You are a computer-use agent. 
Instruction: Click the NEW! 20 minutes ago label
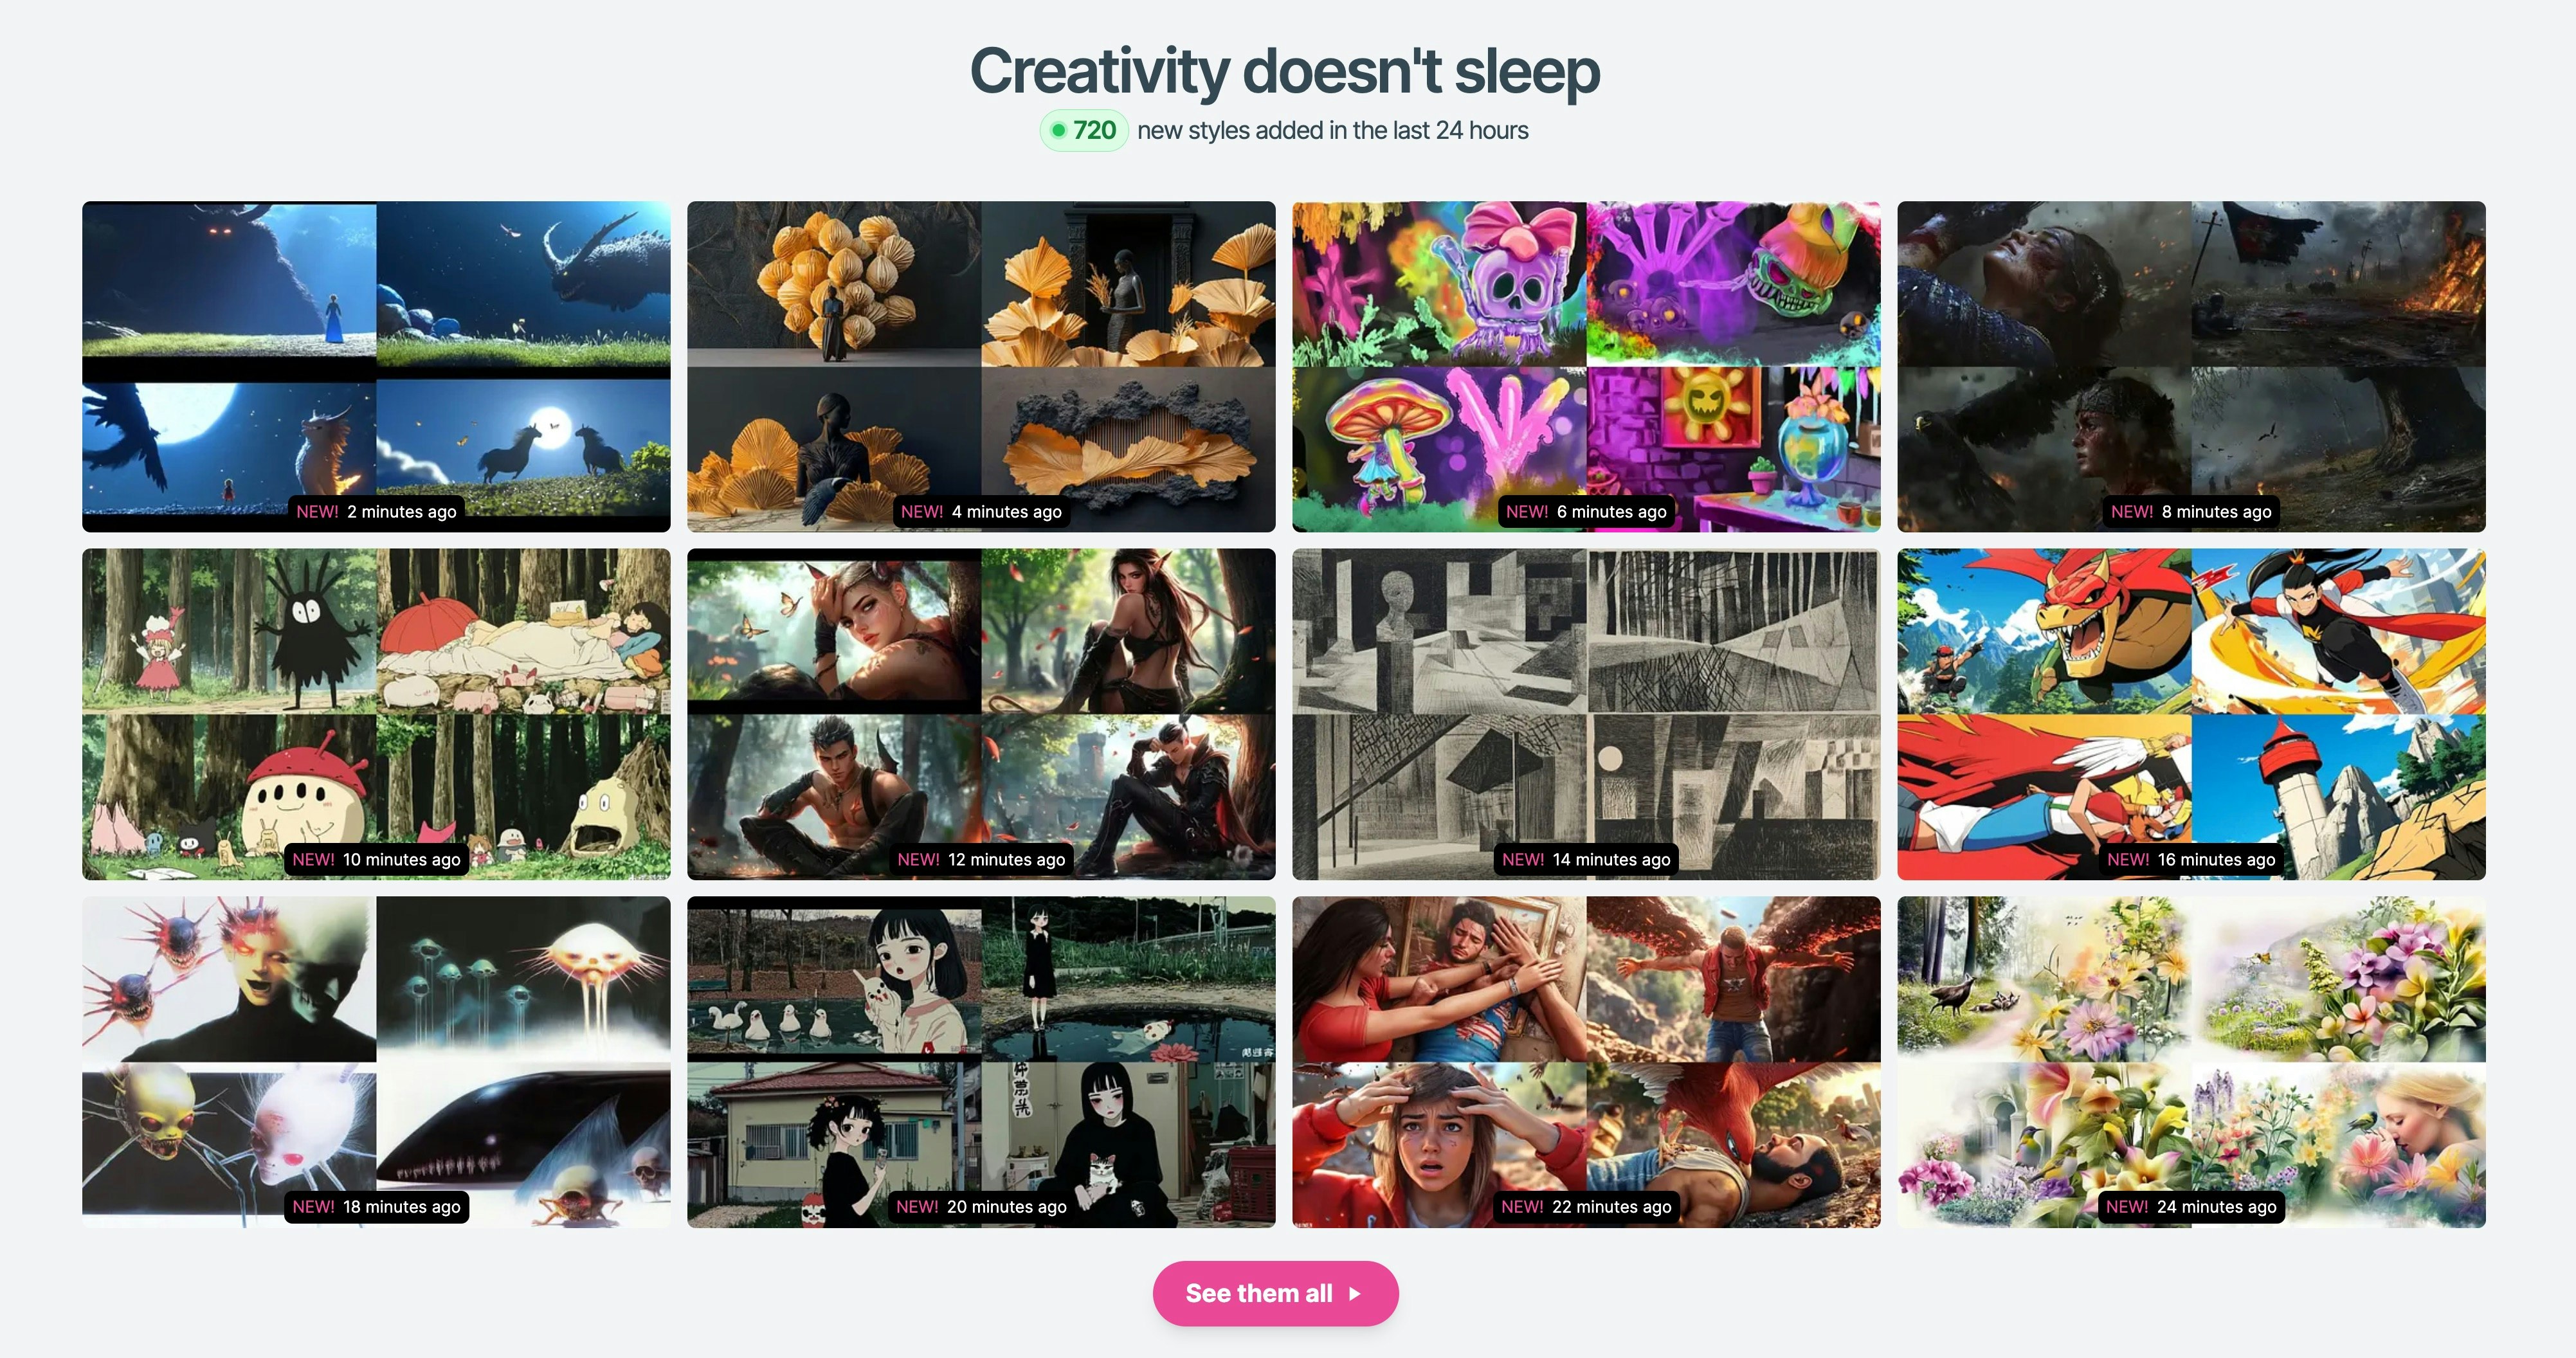[981, 1206]
